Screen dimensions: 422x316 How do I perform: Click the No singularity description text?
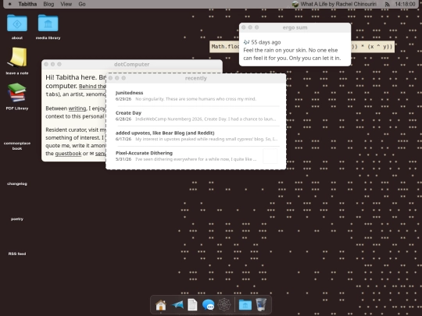tap(195, 99)
